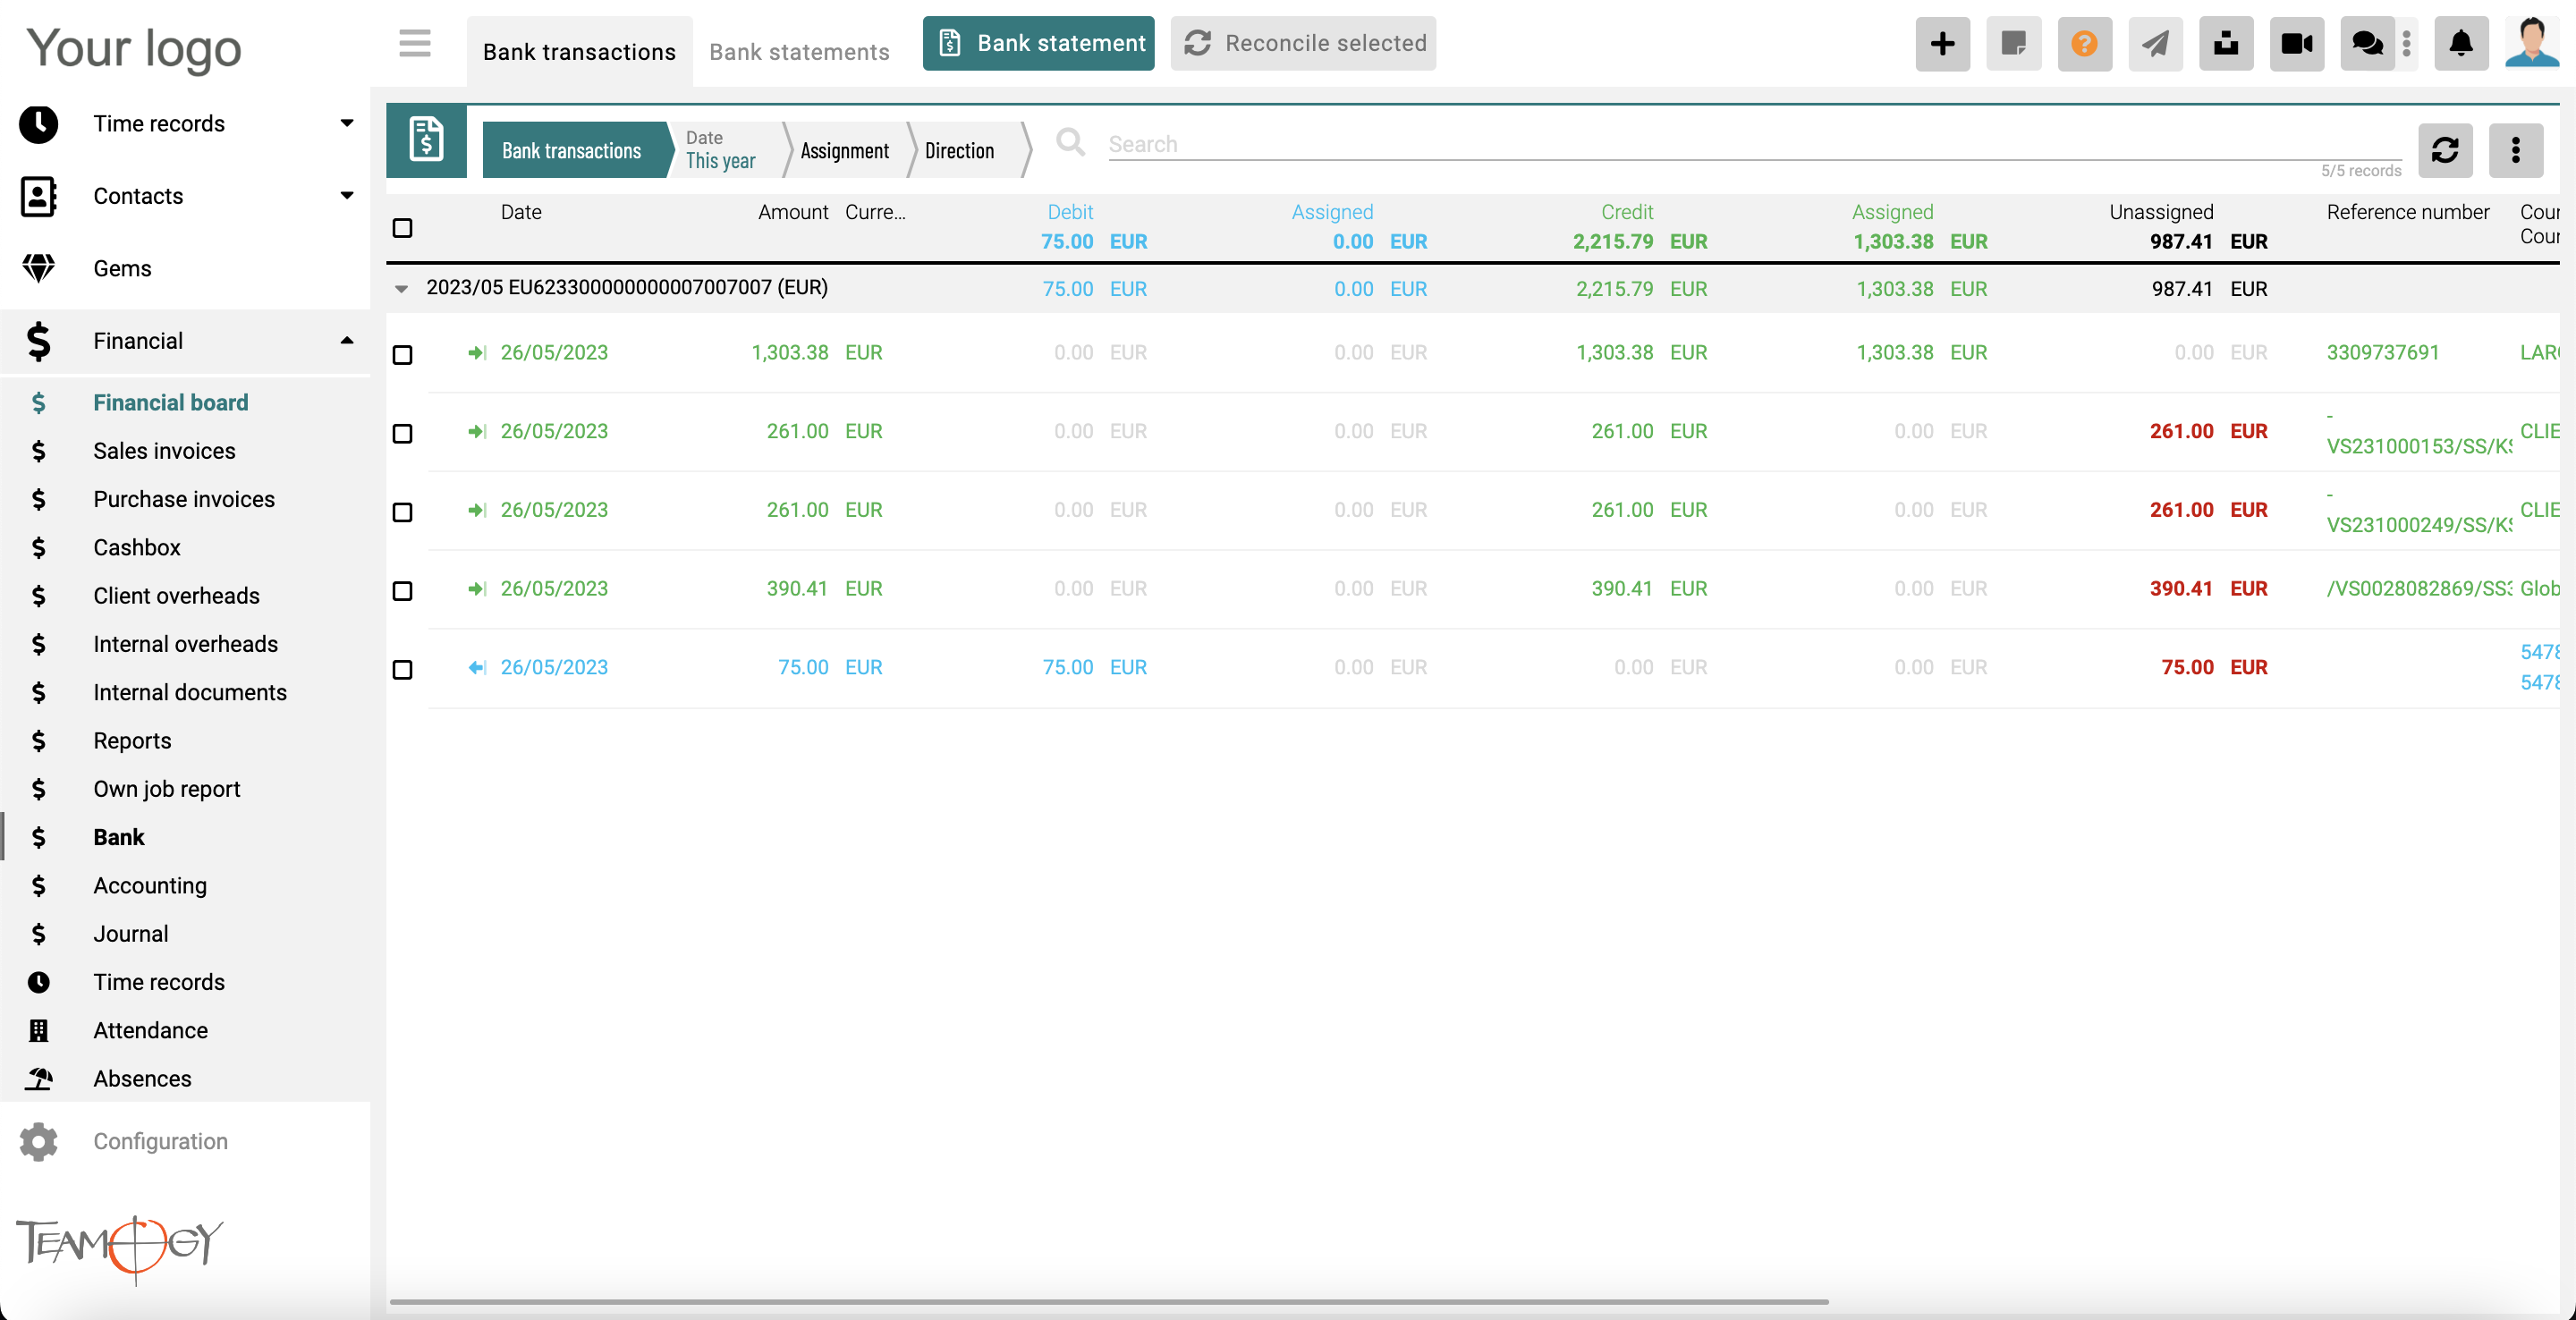Click the incoming arrow icon of 1,303.38 row
The image size is (2576, 1320).
pyautogui.click(x=477, y=353)
